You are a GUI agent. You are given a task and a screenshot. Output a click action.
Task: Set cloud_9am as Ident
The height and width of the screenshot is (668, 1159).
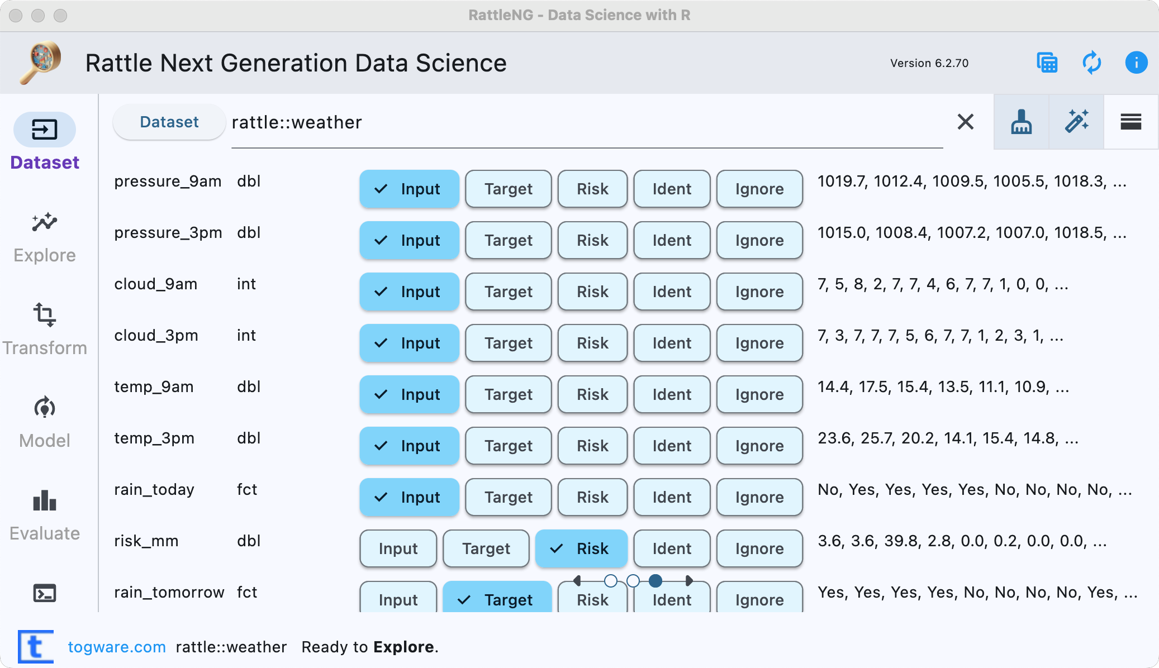pyautogui.click(x=671, y=292)
